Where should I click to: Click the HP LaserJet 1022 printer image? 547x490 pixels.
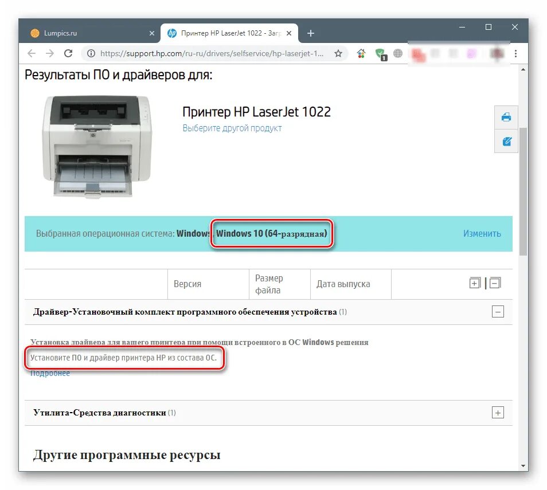pos(97,147)
